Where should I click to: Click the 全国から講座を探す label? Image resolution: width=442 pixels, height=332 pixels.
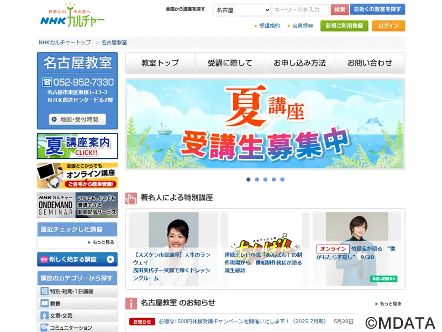pyautogui.click(x=185, y=9)
